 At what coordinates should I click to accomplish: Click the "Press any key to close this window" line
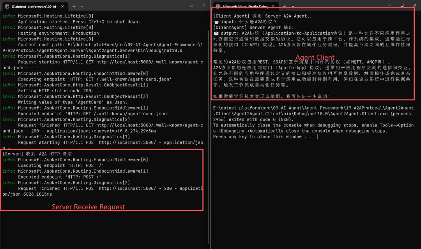point(265,137)
